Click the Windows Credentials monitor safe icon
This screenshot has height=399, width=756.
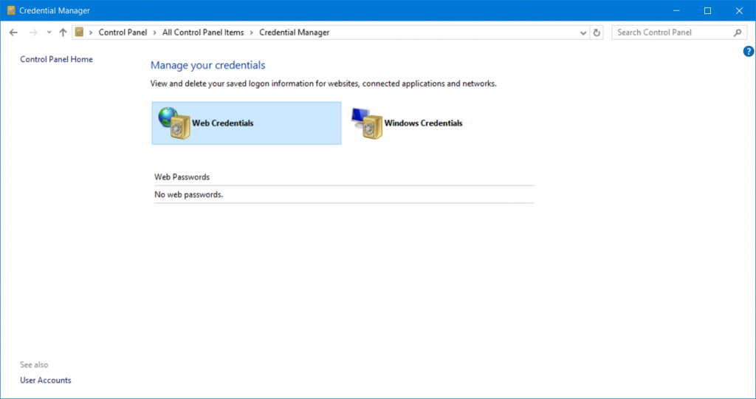point(367,123)
